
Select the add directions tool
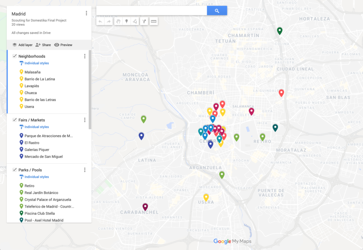click(x=144, y=22)
